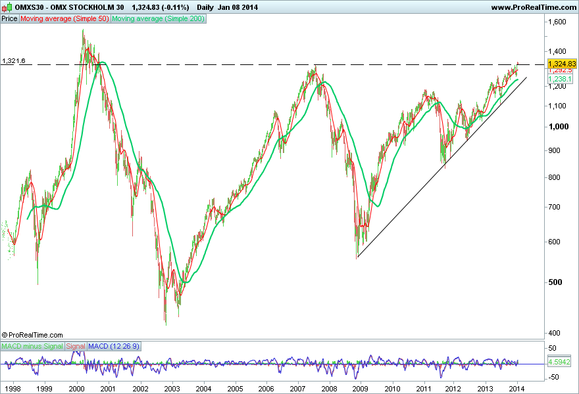Screen dimensions: 579x394
Task: Click the red 1,292.5 moving average value tag
Action: (x=560, y=70)
